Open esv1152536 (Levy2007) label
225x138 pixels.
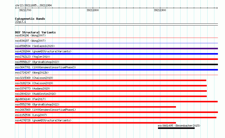pos(31,115)
